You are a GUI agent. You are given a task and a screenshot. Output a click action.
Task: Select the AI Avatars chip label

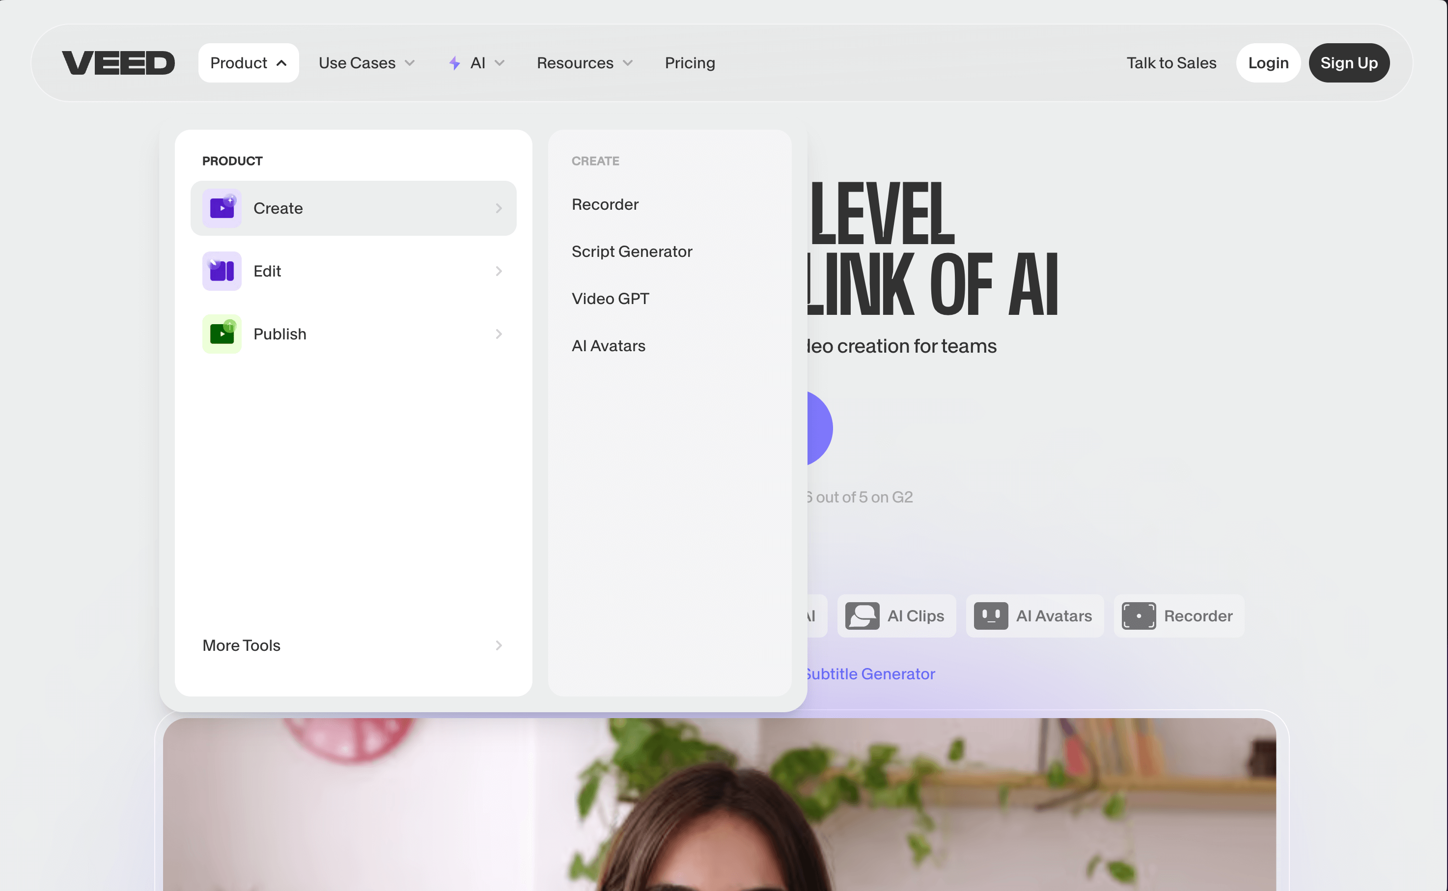[1054, 616]
